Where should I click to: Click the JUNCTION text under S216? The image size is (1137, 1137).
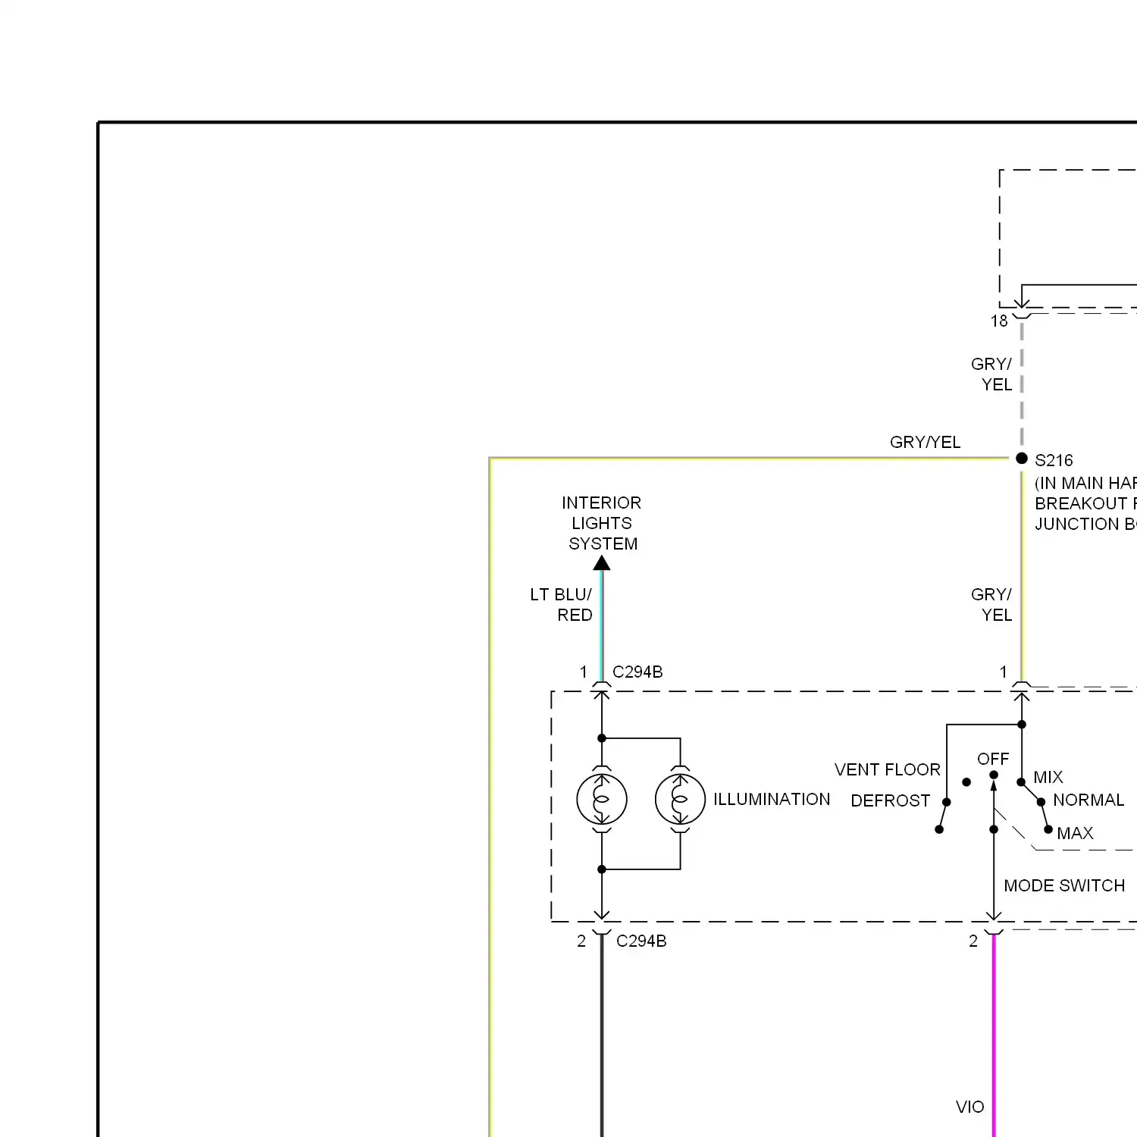[x=1076, y=524]
